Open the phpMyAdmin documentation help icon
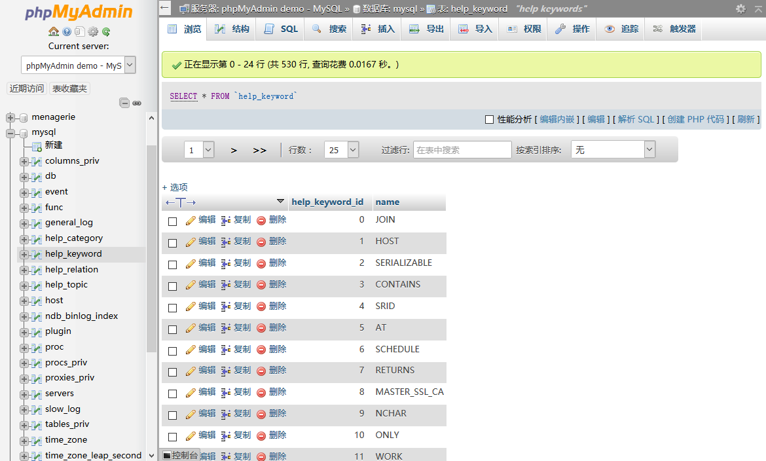 [x=67, y=31]
